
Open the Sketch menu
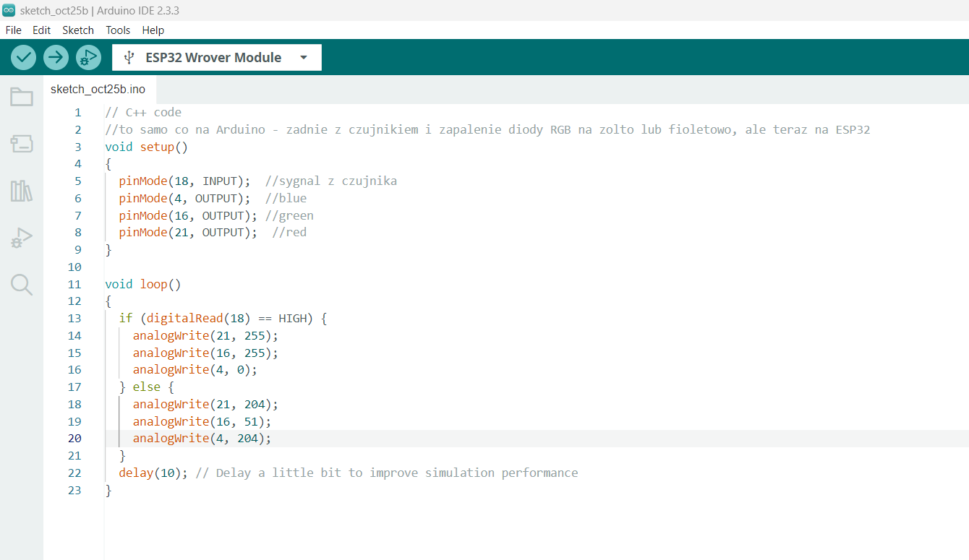click(x=78, y=30)
